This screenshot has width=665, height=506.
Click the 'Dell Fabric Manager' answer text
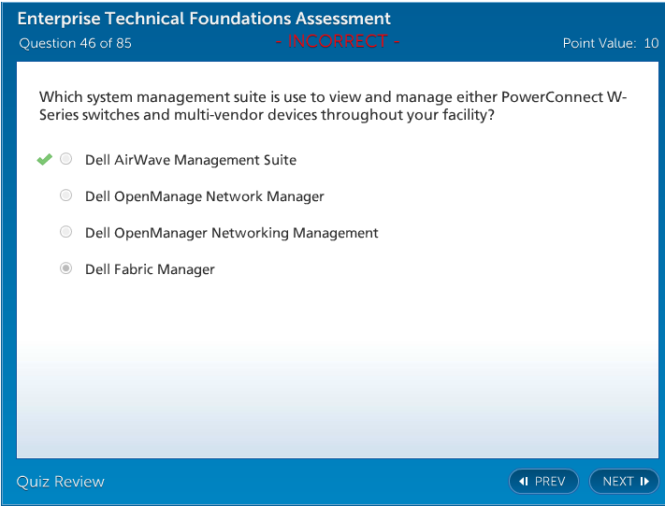click(150, 269)
